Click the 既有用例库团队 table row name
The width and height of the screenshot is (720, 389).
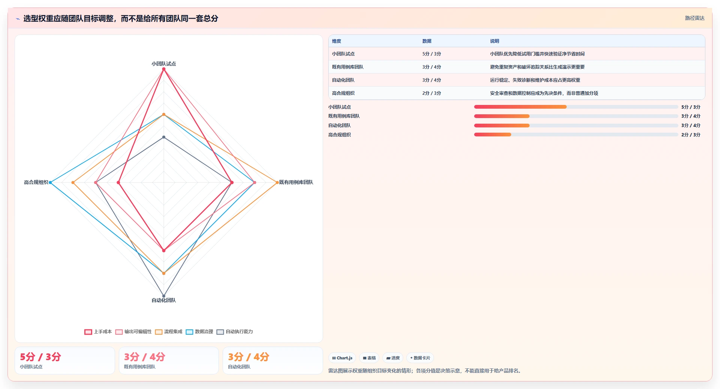point(348,67)
